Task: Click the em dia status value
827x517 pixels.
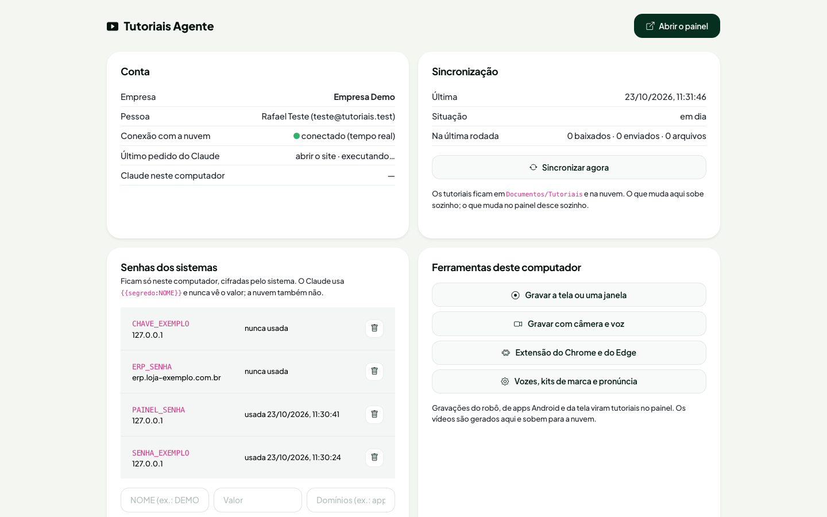Action: (x=693, y=117)
